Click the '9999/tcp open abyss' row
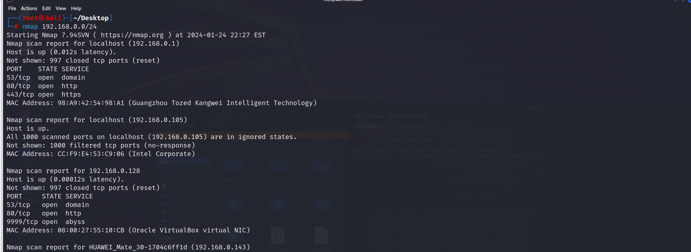 (46, 222)
